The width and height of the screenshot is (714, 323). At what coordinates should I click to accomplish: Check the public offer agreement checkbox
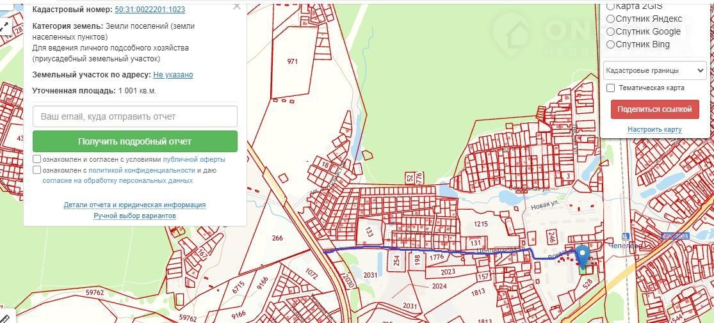pos(37,159)
